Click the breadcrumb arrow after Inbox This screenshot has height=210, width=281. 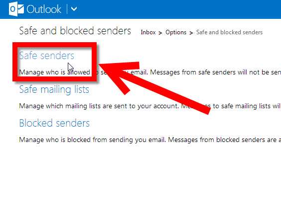[160, 33]
